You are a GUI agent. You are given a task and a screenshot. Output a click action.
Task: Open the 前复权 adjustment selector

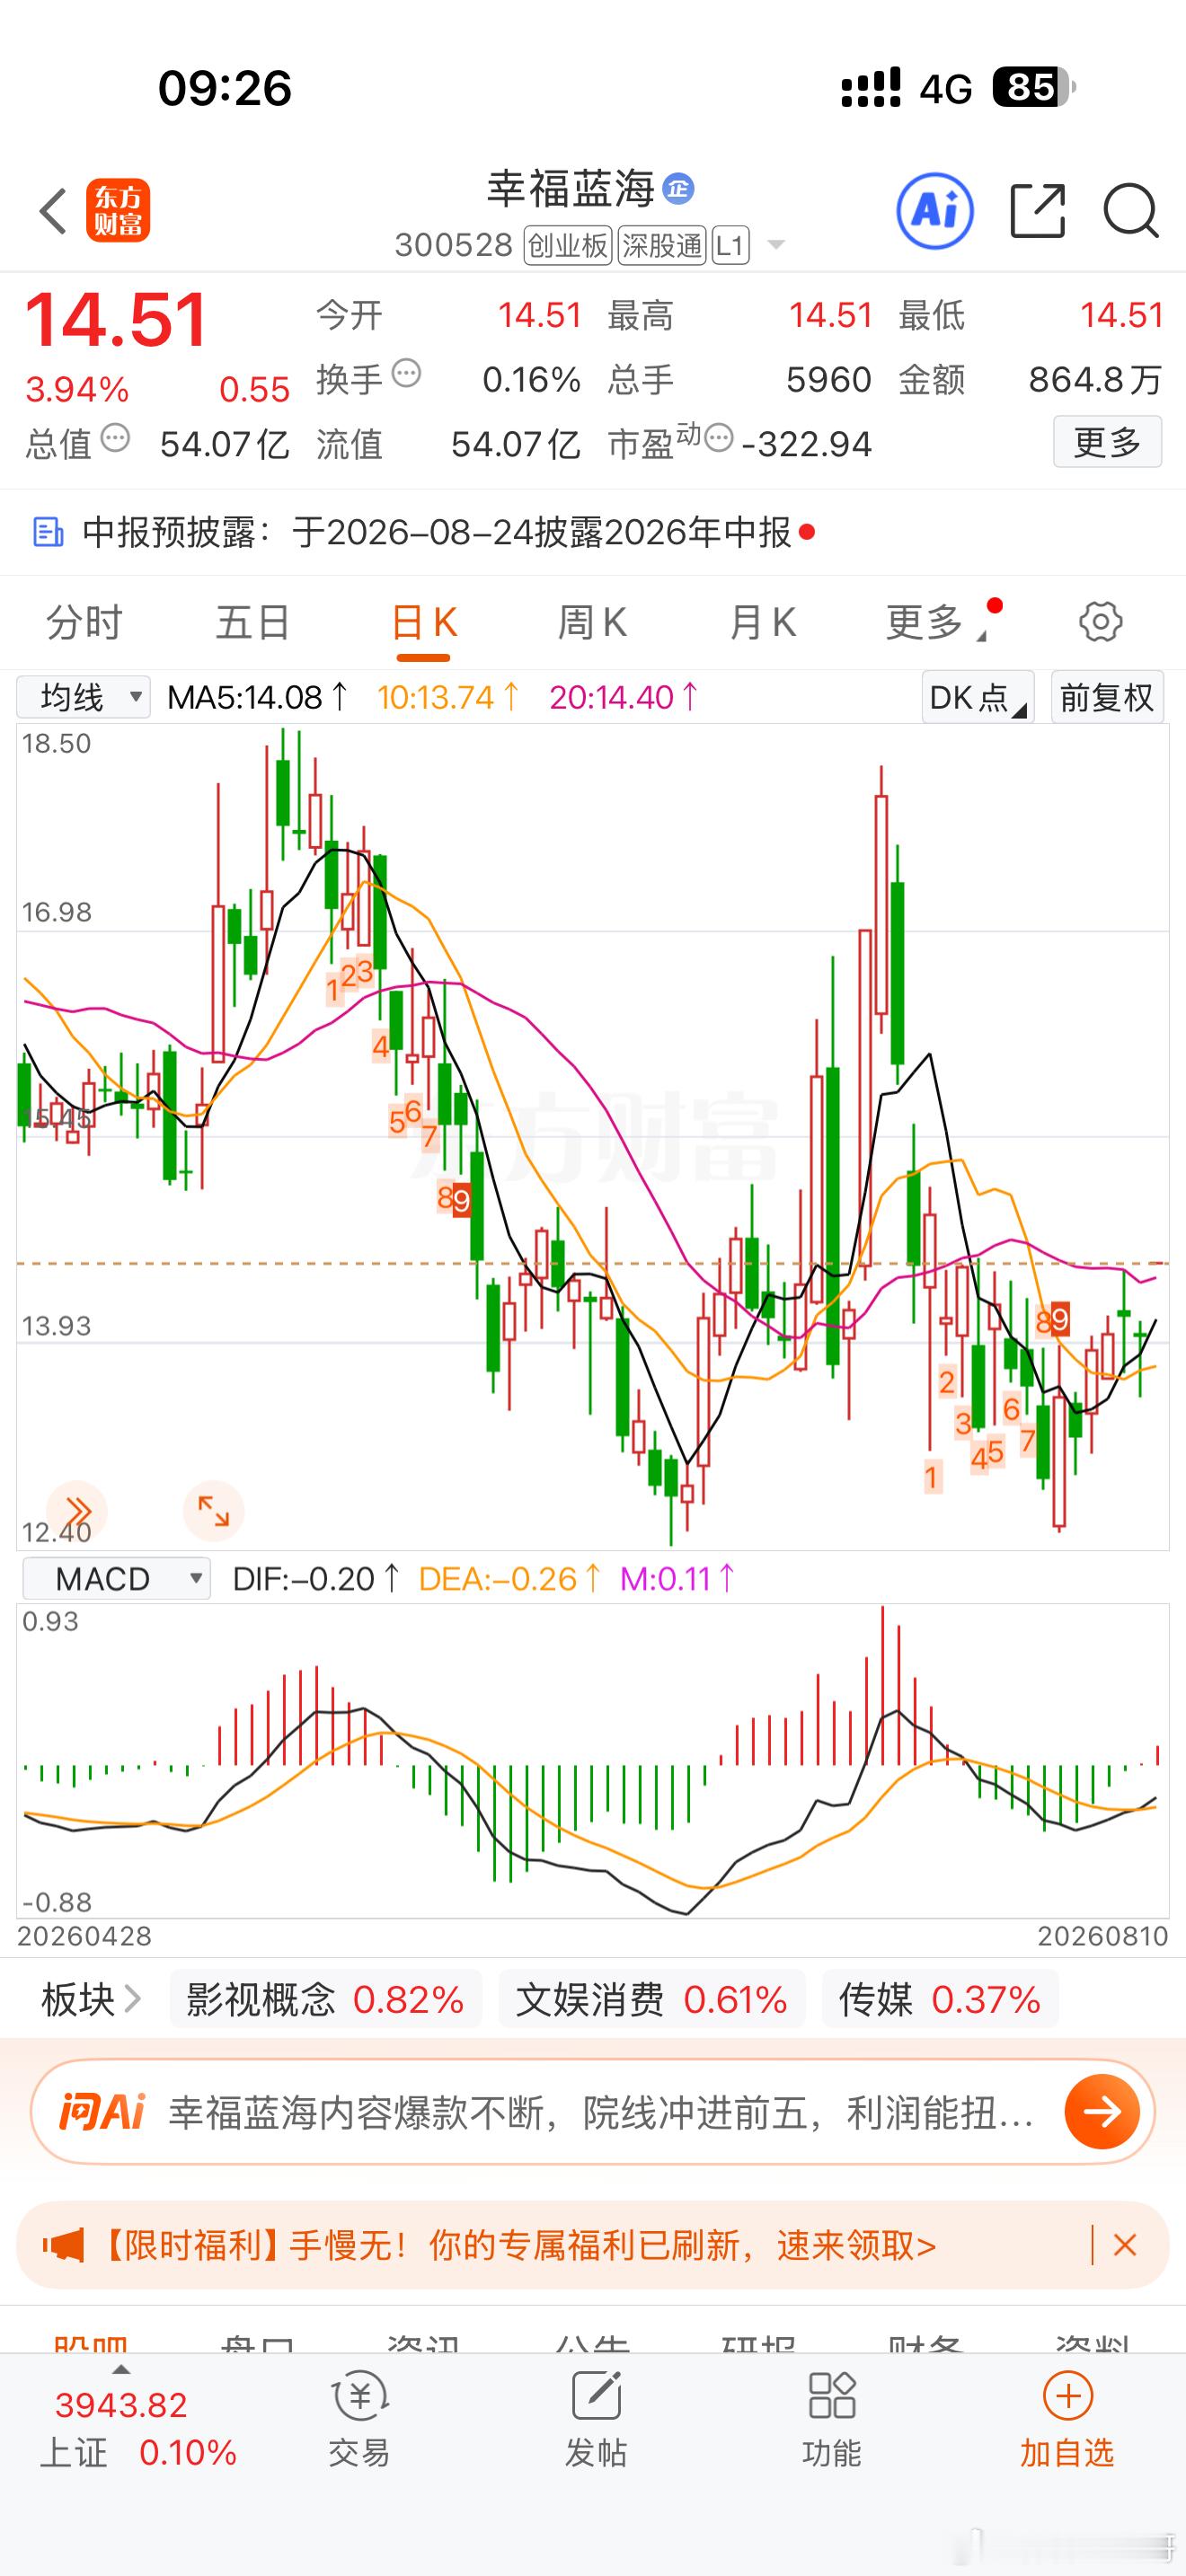coord(1107,697)
